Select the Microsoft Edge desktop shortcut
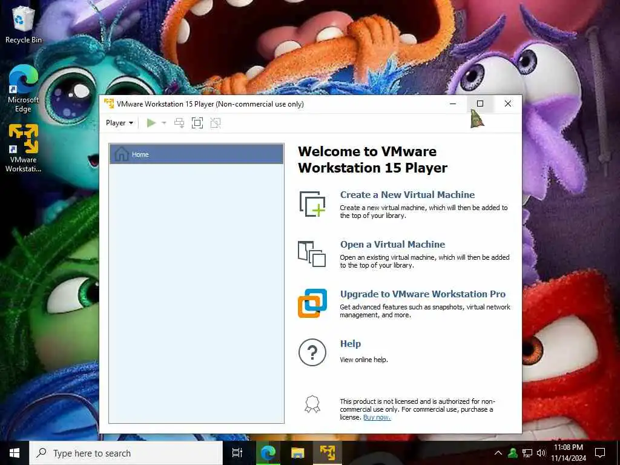Screen dimensions: 620x465 (x=24, y=89)
